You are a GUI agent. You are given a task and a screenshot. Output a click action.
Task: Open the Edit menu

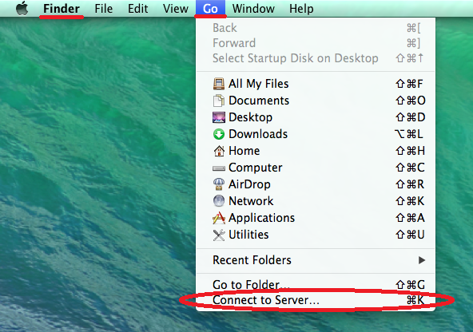[138, 9]
